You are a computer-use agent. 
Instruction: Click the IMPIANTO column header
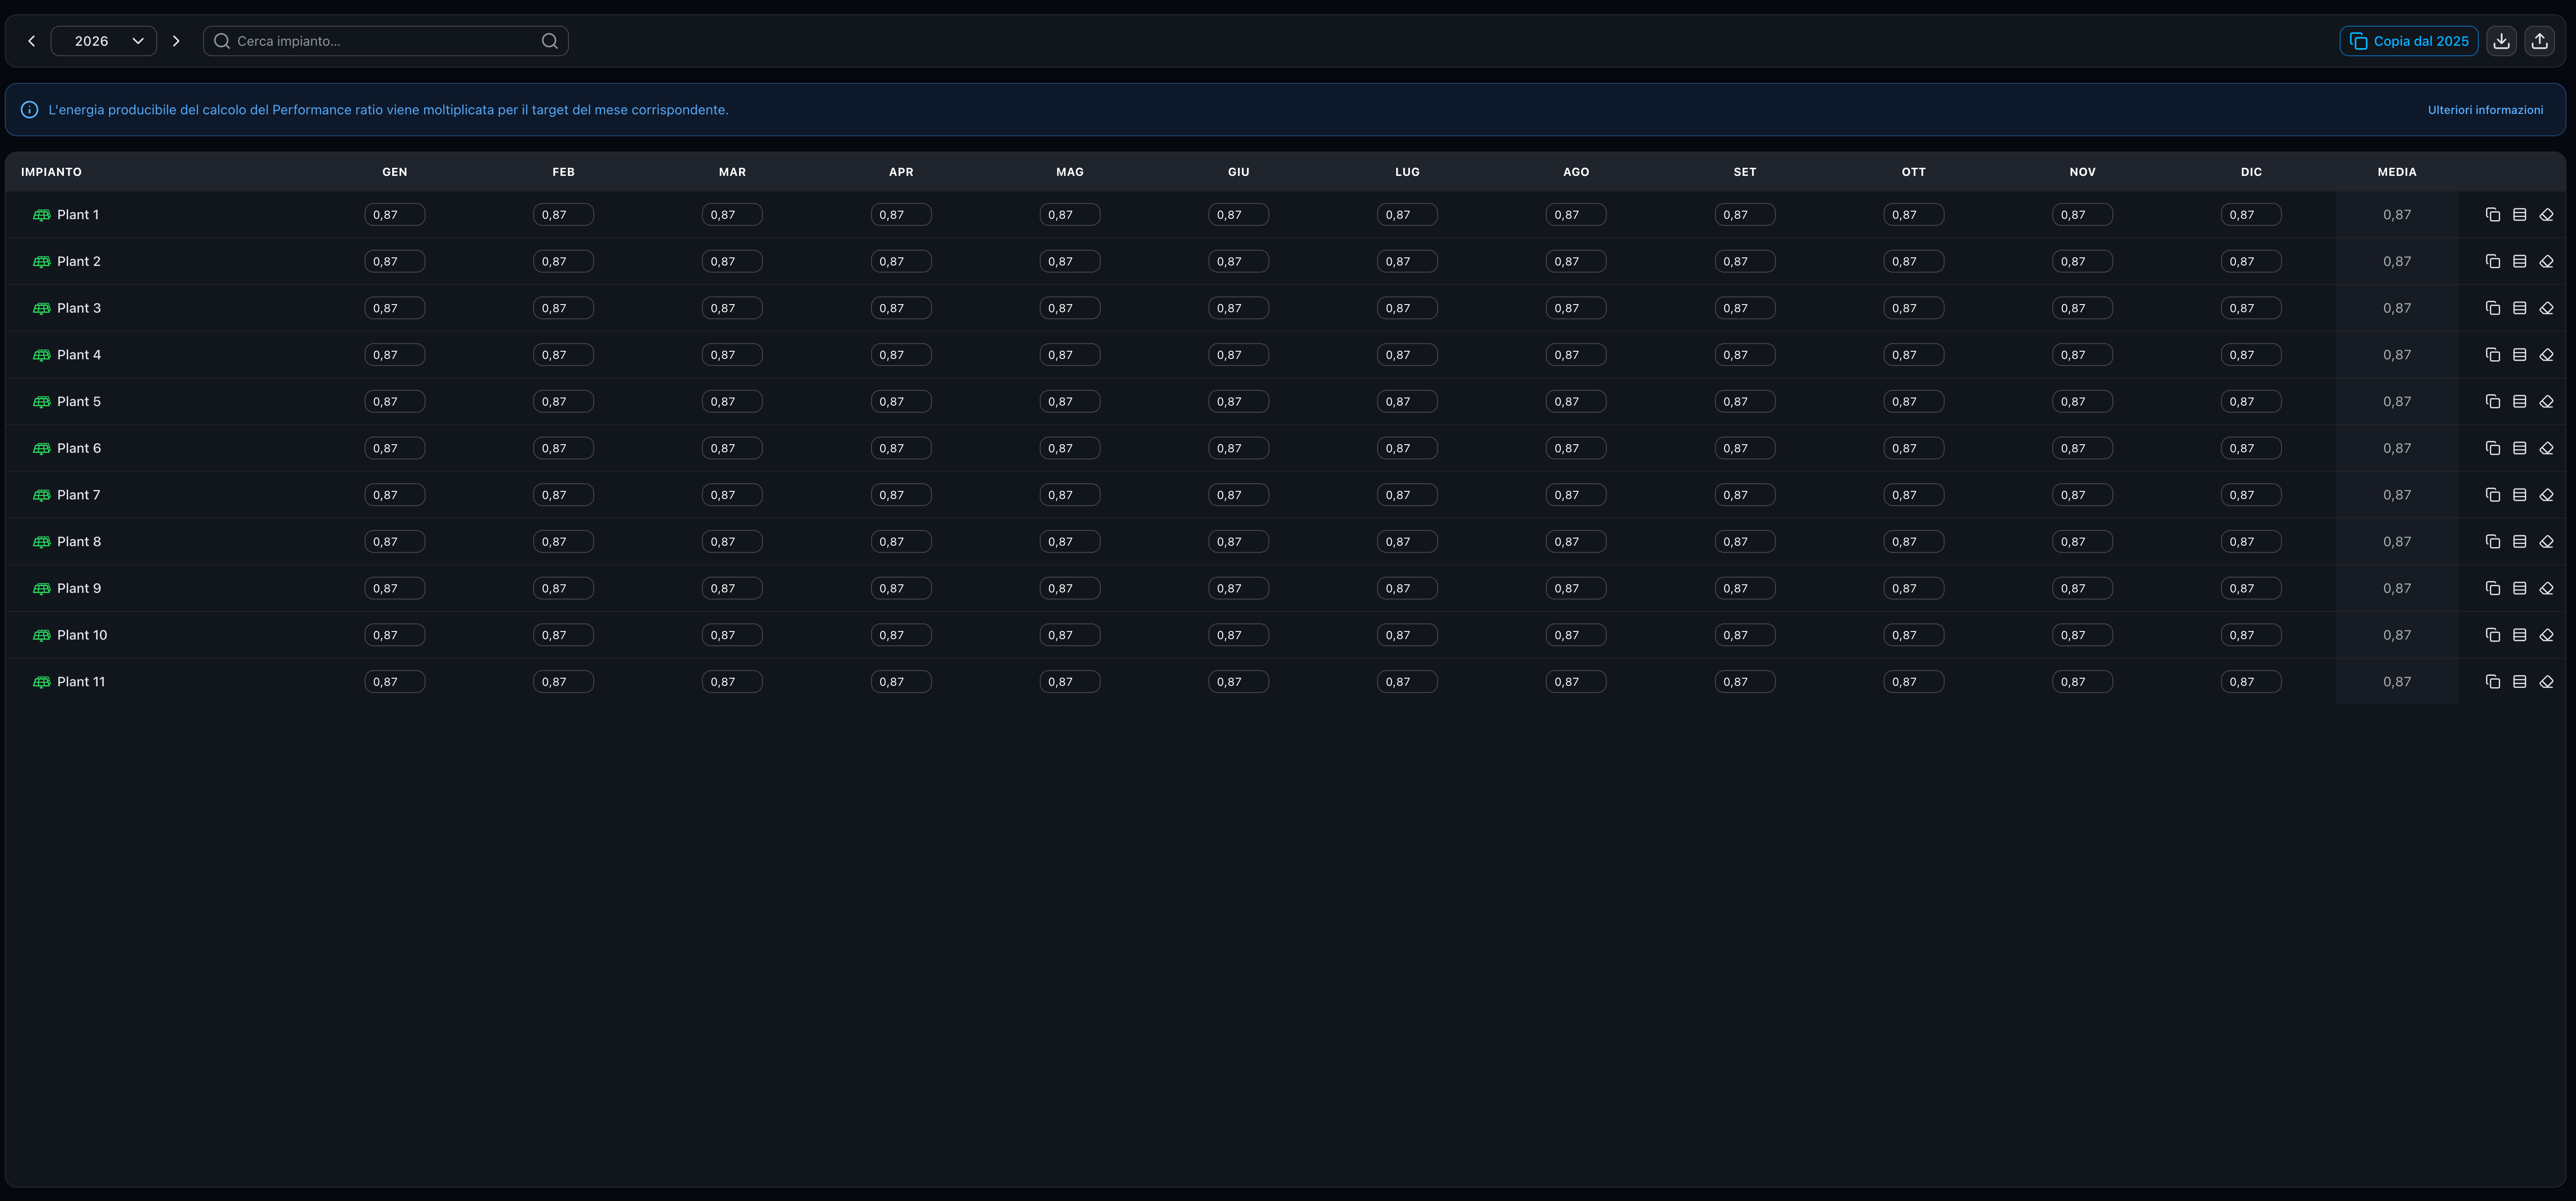click(x=51, y=172)
